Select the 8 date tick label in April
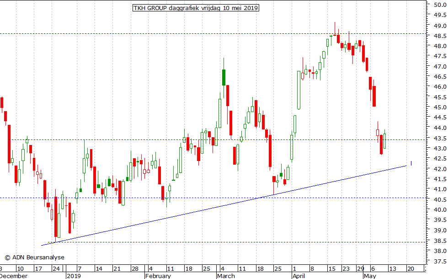This screenshot has height=279, width=448. pos(312,269)
